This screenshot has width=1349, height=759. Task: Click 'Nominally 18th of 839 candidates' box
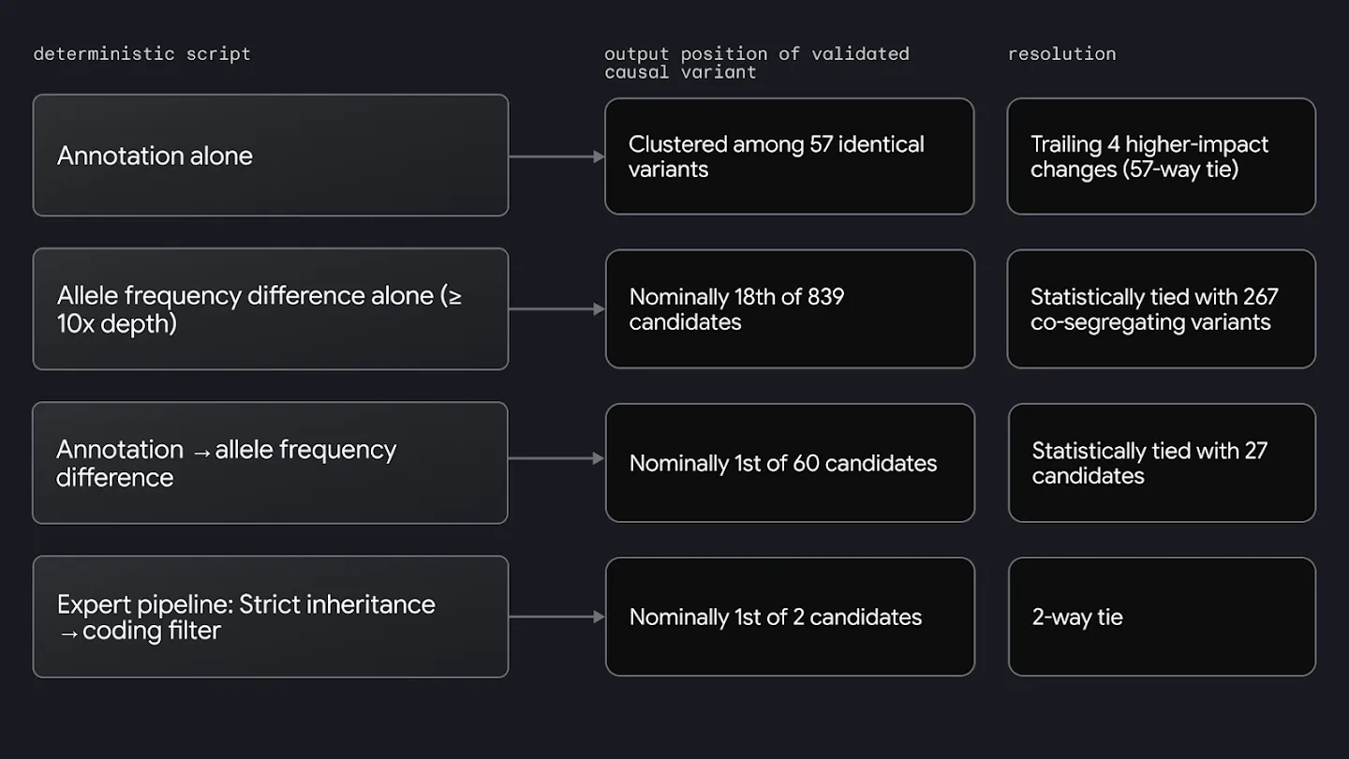click(x=791, y=309)
